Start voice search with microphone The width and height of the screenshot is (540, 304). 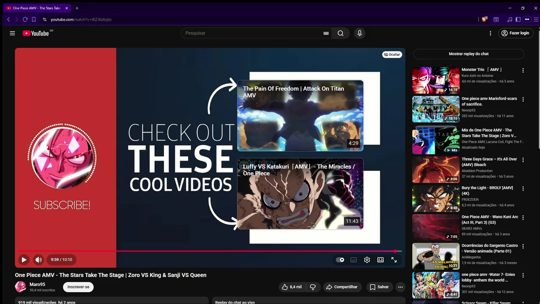pos(359,33)
